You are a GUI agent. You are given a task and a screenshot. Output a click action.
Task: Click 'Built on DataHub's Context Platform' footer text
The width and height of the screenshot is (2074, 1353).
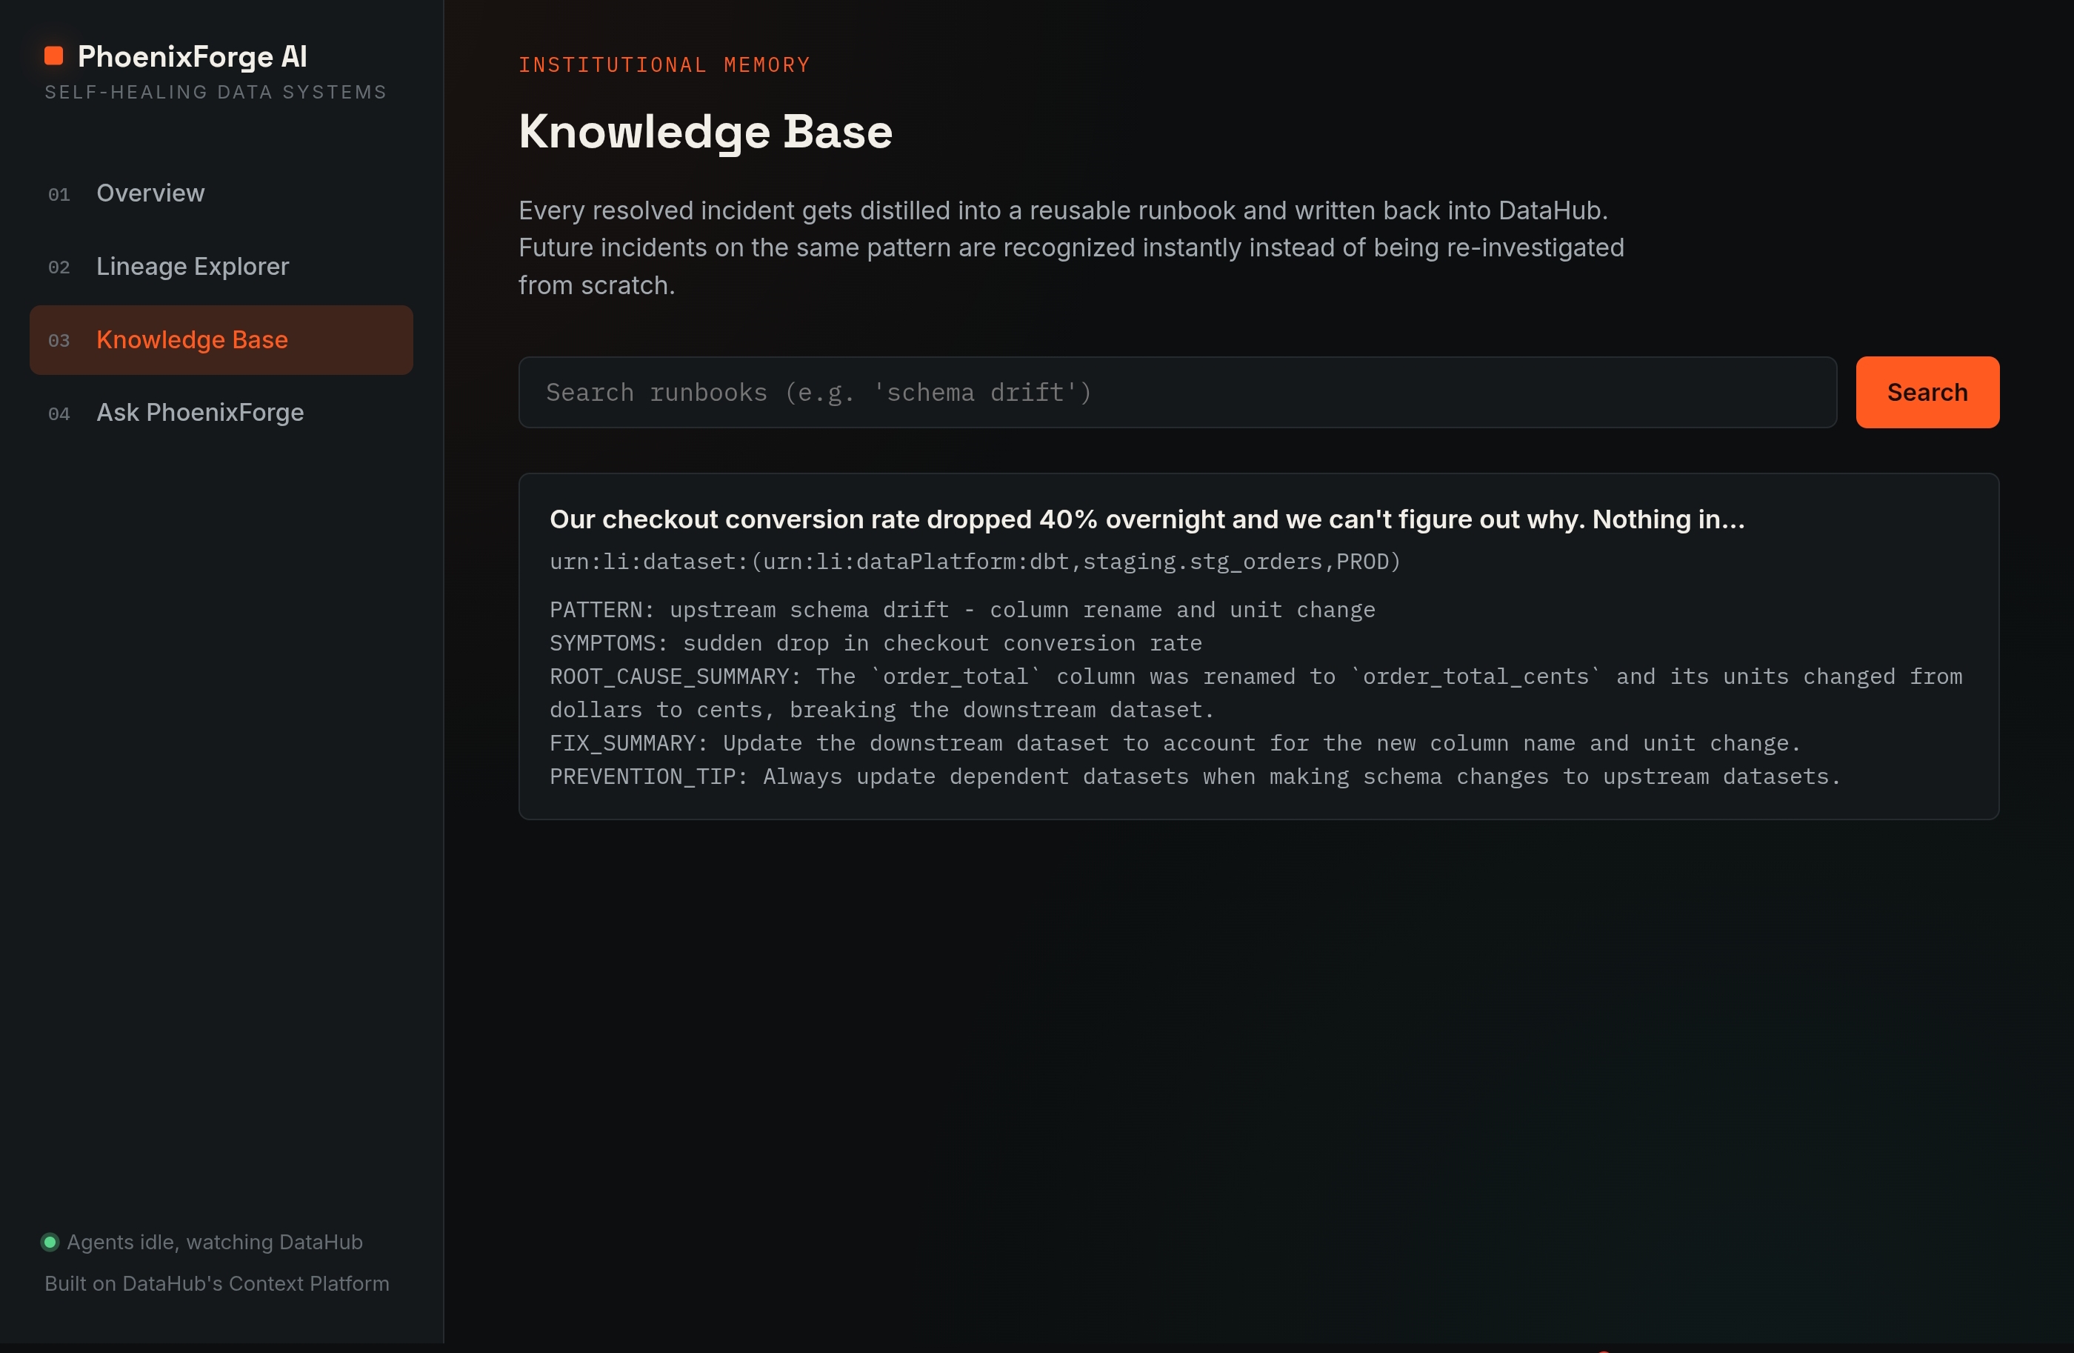pos(217,1283)
